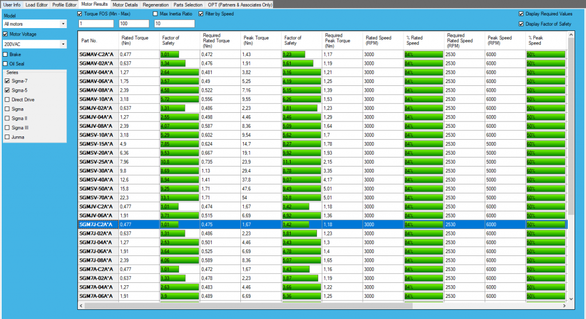Uncheck the Sigma-5 series

click(7, 90)
